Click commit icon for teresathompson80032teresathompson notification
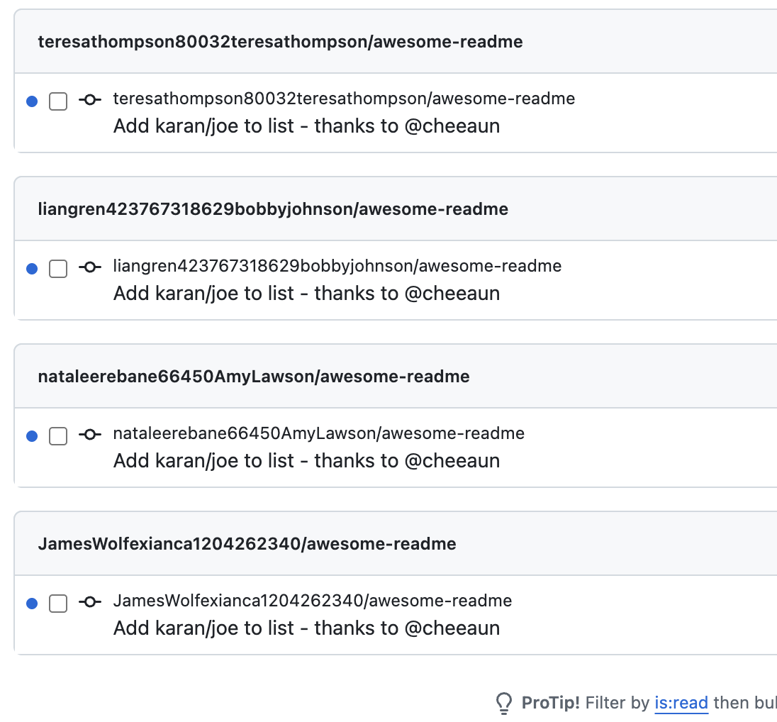Viewport: 777px width, 722px height. tap(89, 100)
